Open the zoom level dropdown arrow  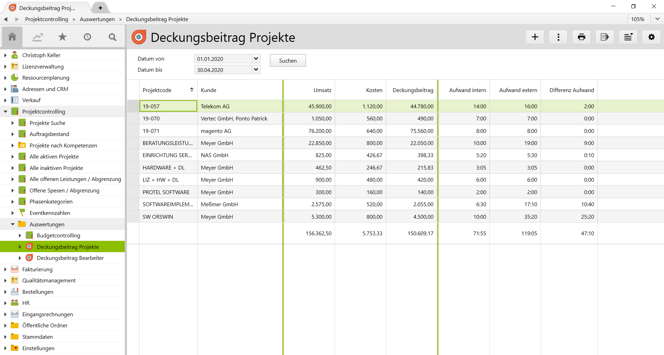(657, 19)
